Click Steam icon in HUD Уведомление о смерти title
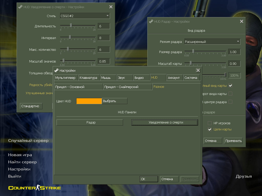The image size is (262, 196). (20, 7)
